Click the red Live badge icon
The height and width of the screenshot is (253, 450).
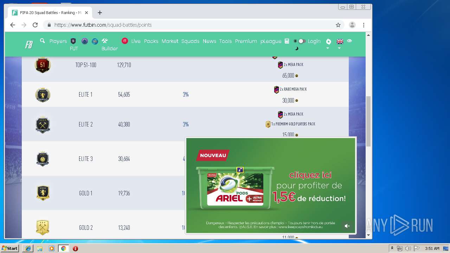click(x=125, y=41)
